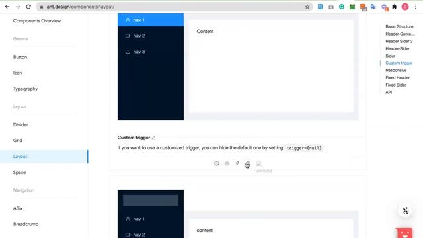
Task: Jump to Responsive anchor
Action: coord(396,71)
